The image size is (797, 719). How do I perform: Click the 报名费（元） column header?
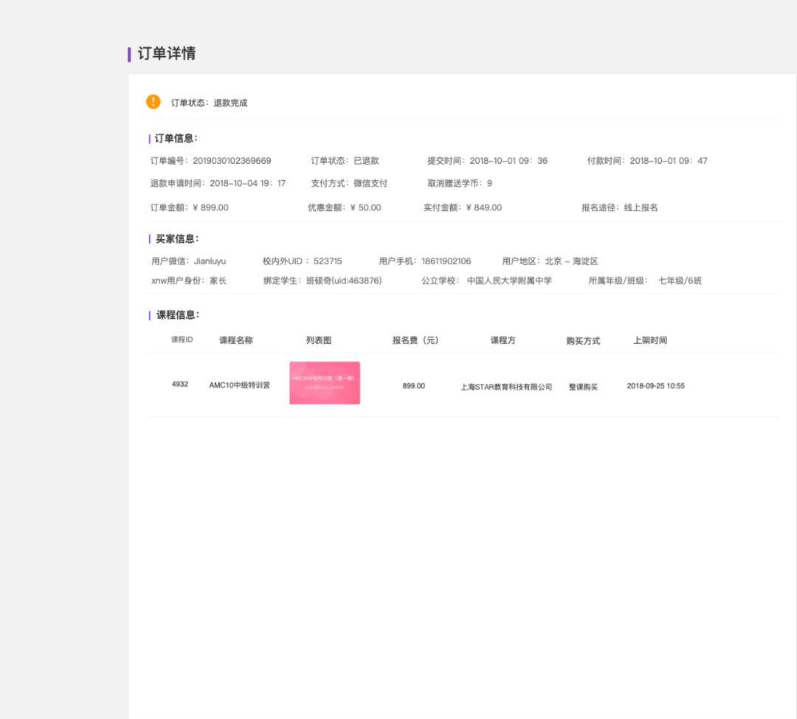tap(415, 340)
